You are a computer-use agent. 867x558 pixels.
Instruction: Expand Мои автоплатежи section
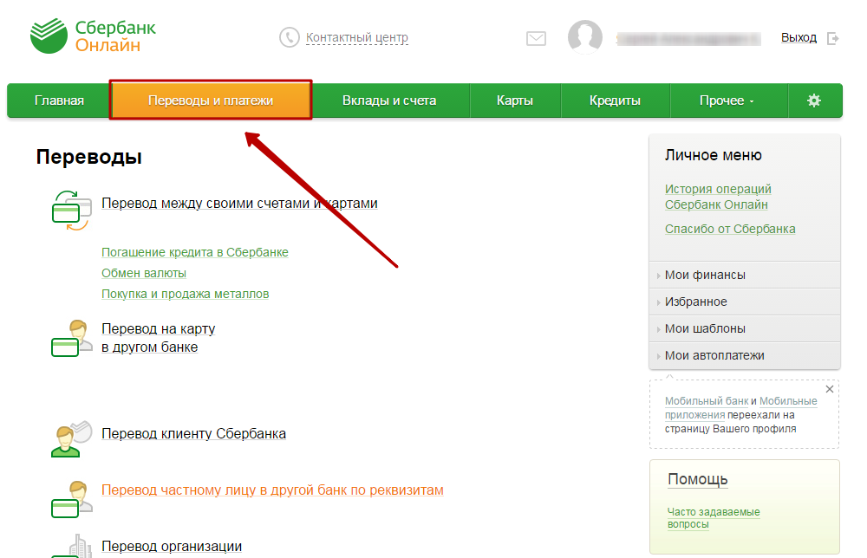744,355
